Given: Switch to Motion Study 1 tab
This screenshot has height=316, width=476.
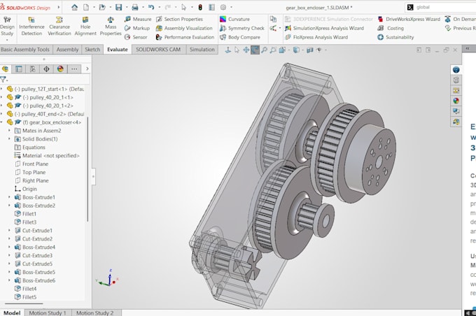Looking at the screenshot, I should click(48, 313).
